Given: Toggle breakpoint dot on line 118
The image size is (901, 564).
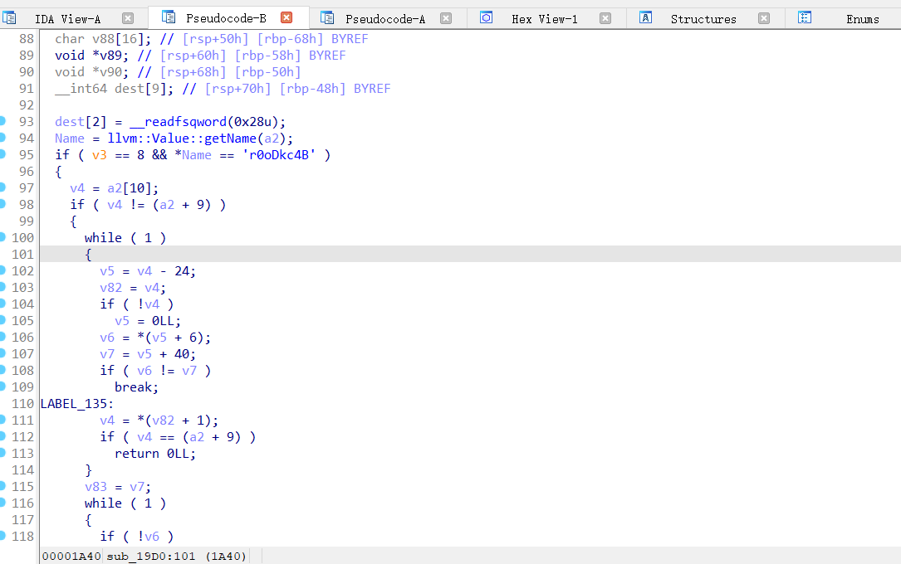Looking at the screenshot, I should point(2,536).
